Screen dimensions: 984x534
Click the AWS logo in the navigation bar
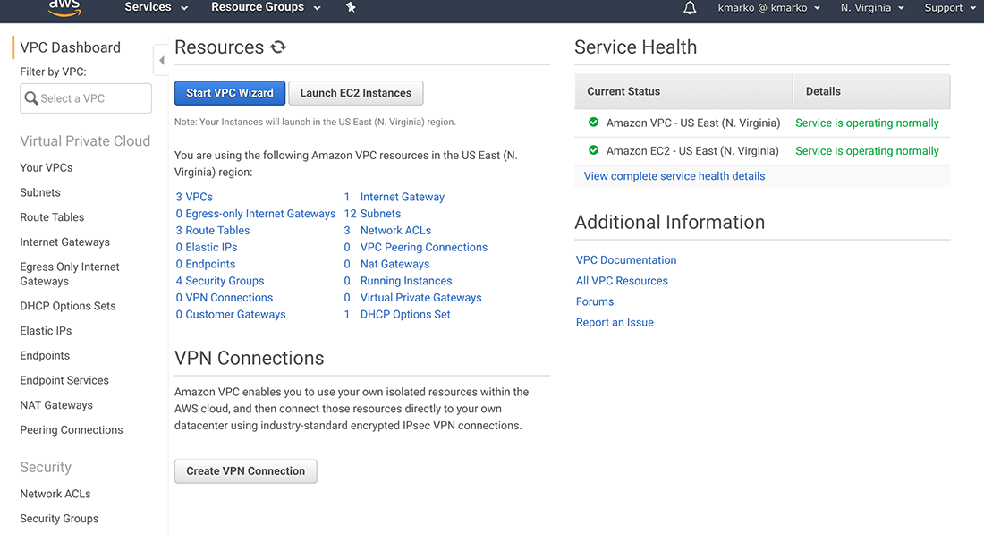(63, 10)
